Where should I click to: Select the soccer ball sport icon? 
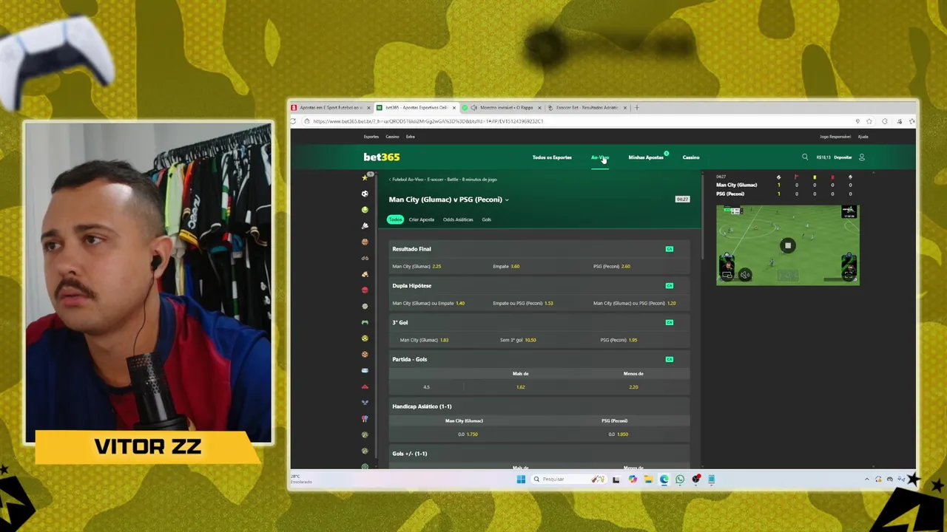point(365,194)
